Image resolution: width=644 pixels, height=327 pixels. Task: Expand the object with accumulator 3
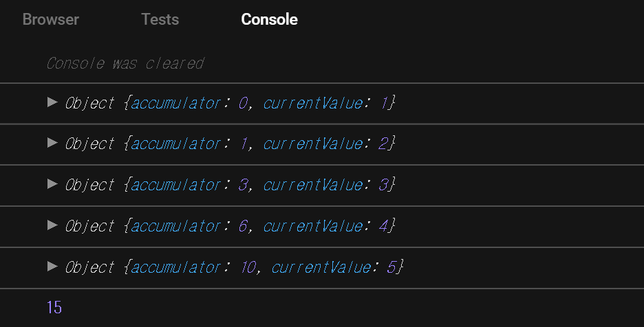[x=52, y=184]
